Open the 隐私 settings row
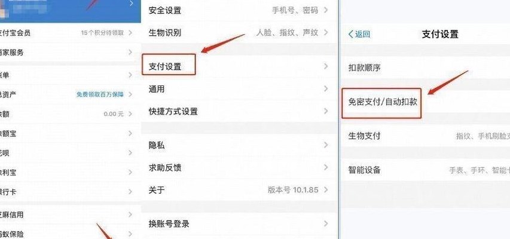 click(x=240, y=145)
